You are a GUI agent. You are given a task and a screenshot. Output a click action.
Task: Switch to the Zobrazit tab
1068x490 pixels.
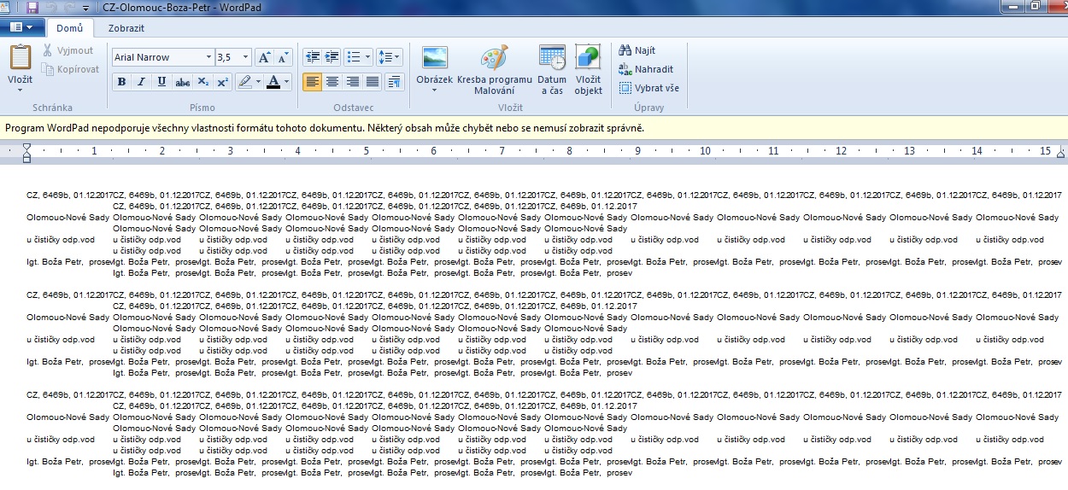[x=126, y=27]
